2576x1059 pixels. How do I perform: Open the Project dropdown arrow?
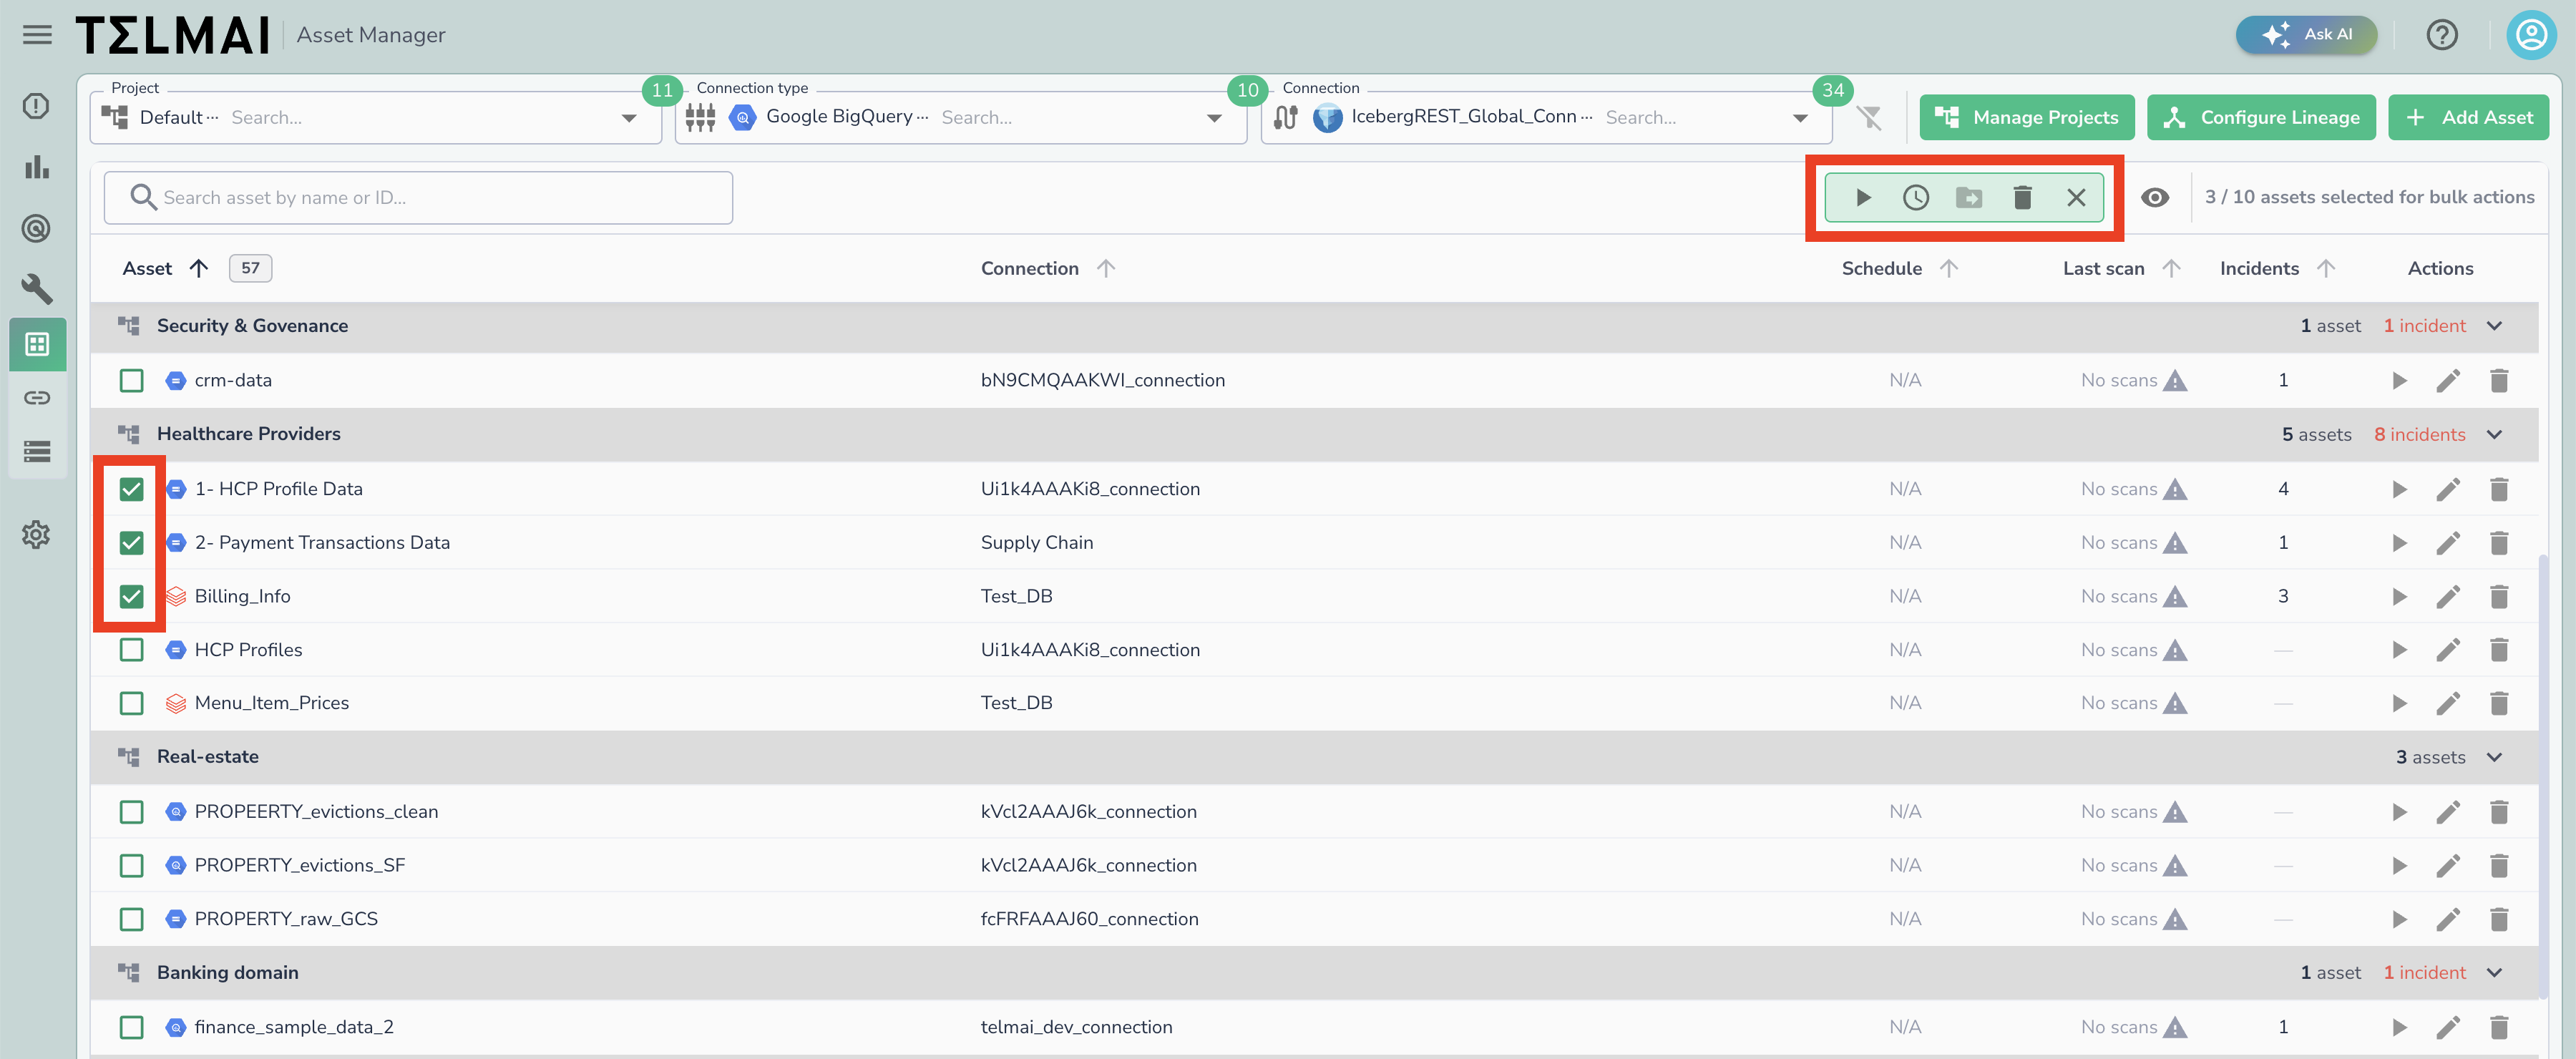(x=629, y=118)
